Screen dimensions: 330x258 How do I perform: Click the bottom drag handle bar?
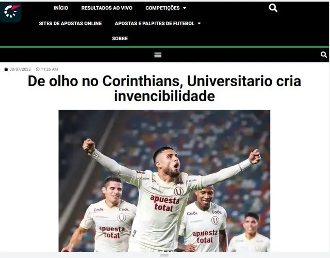click(x=164, y=255)
